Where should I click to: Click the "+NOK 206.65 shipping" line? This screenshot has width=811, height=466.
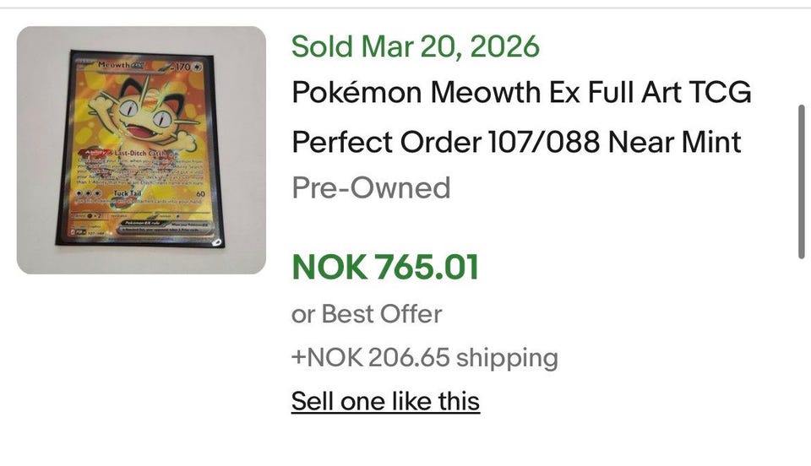tap(425, 357)
